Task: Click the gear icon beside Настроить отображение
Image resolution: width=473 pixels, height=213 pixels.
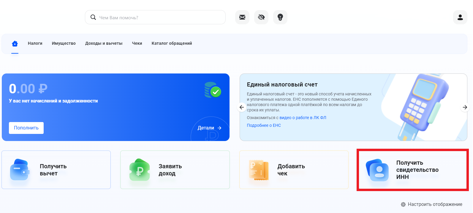Action: point(403,204)
